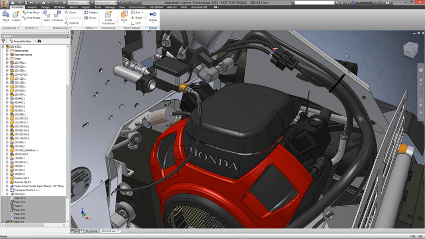425x239 pixels.
Task: Expand the Origin folder node
Action: pyautogui.click(x=7, y=59)
